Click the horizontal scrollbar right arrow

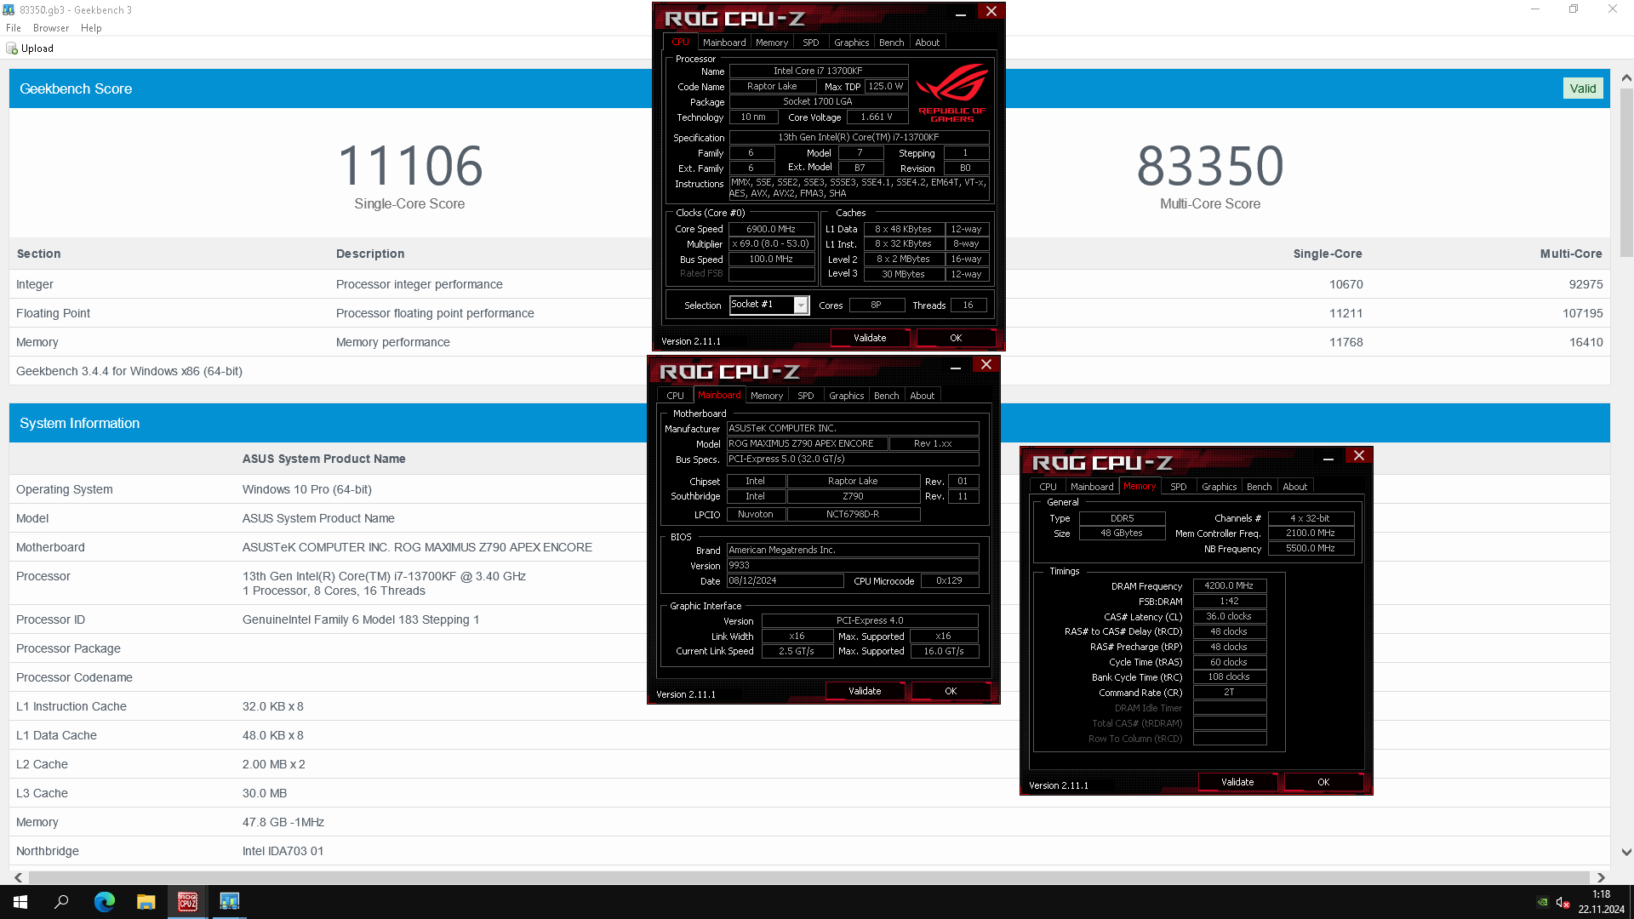[x=1601, y=877]
